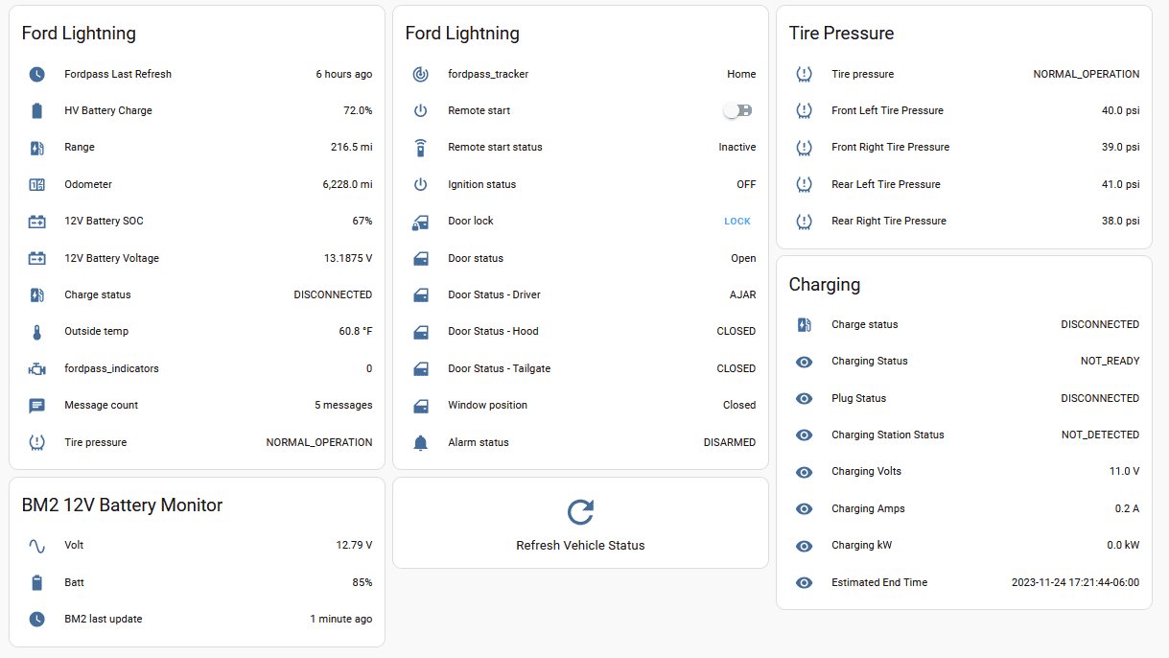1169x658 pixels.
Task: Click the "12.79 V" BM2 volt value
Action: [x=354, y=546]
